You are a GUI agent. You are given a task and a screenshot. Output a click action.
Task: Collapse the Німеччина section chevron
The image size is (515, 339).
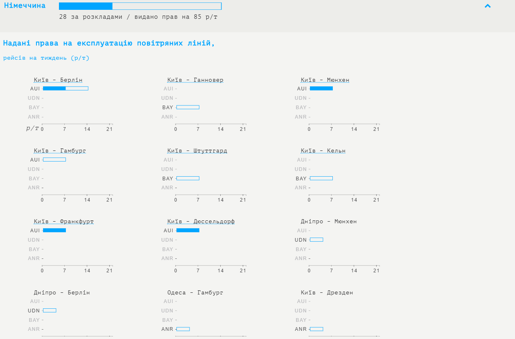tap(487, 6)
